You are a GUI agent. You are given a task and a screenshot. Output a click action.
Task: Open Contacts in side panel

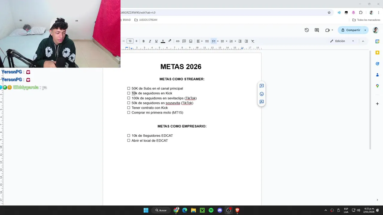click(377, 75)
